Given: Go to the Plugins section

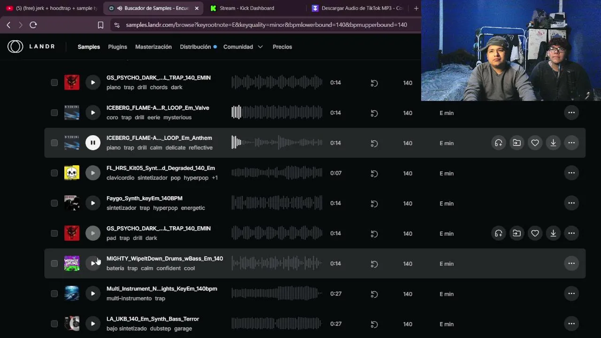Looking at the screenshot, I should (x=117, y=47).
